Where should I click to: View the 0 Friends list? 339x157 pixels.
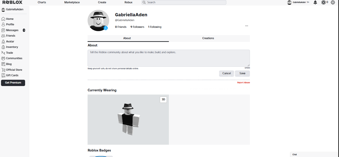pyautogui.click(x=121, y=27)
